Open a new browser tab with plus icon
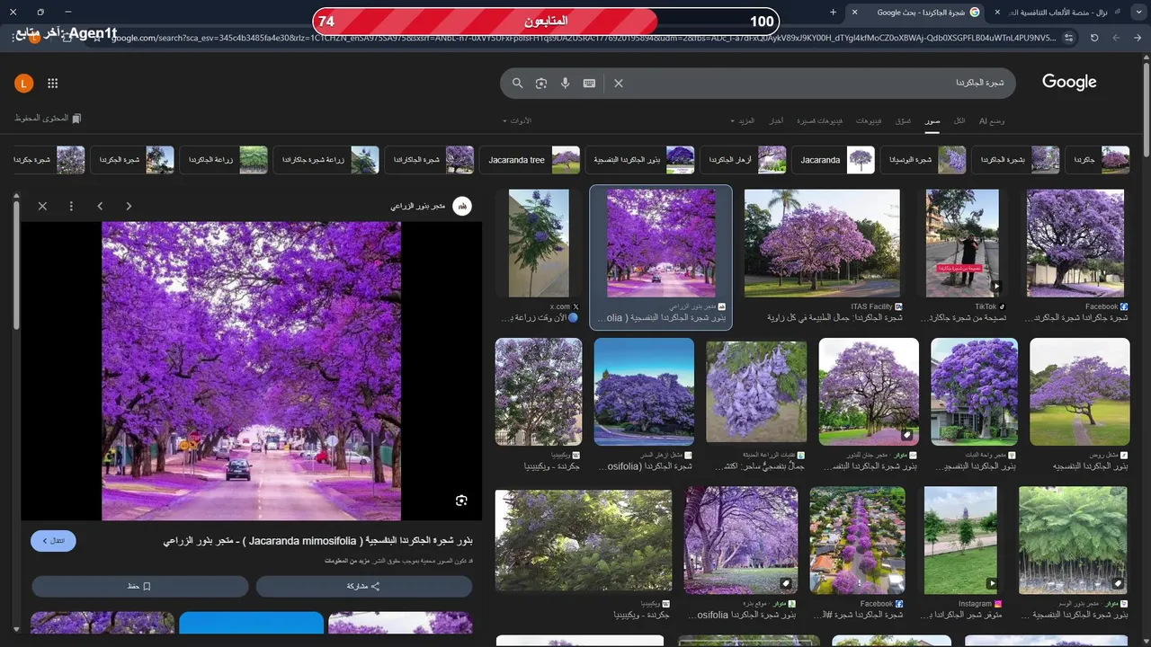The width and height of the screenshot is (1151, 647). point(833,13)
